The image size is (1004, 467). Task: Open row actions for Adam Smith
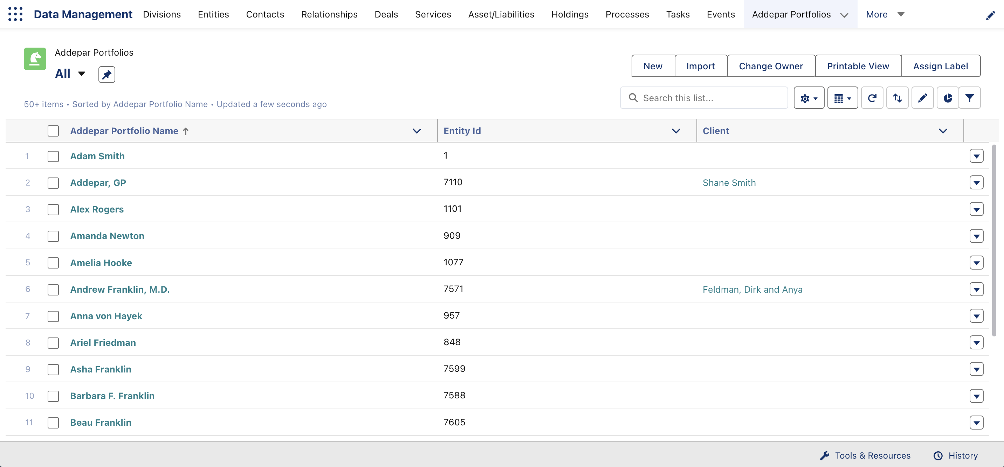click(x=976, y=156)
